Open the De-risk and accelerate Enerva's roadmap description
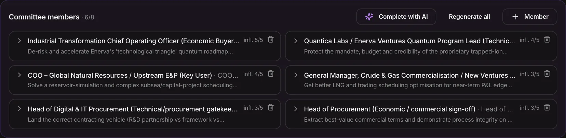 tap(130, 51)
